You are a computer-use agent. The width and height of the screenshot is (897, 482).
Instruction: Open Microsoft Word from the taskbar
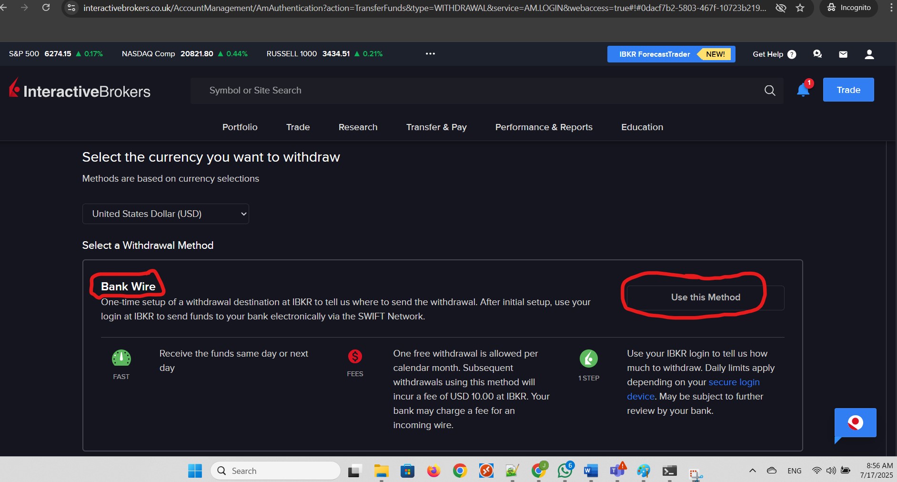(x=591, y=471)
